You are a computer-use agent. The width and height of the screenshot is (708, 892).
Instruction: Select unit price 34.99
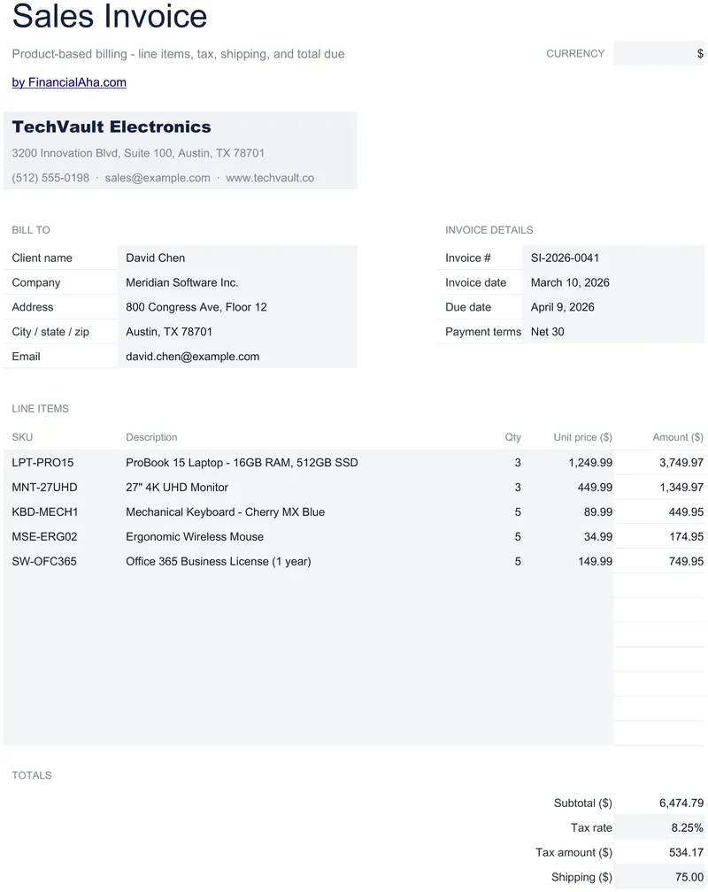(x=598, y=536)
